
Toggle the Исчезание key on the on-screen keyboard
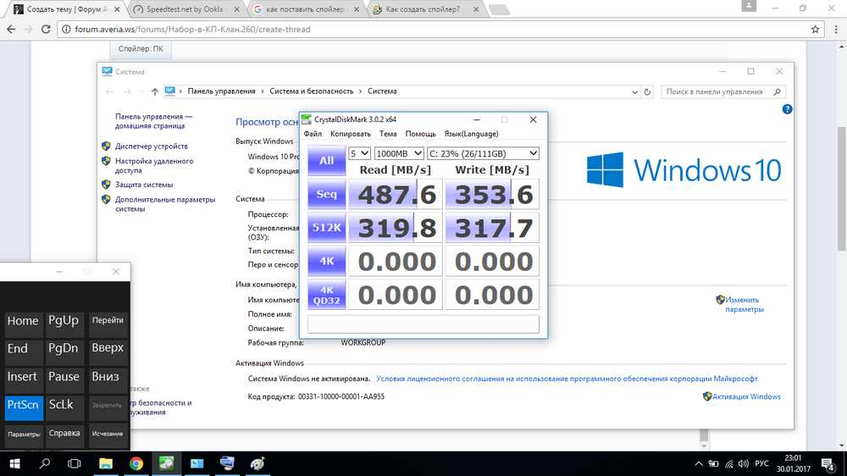tap(108, 434)
